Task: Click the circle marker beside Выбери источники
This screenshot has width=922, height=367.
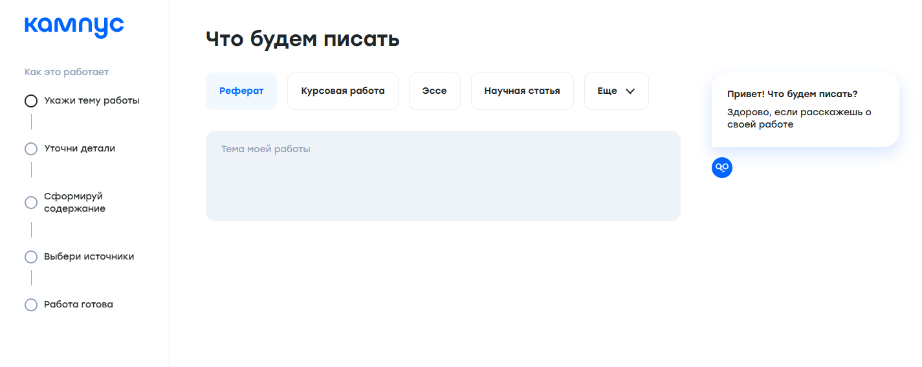Action: 31,257
